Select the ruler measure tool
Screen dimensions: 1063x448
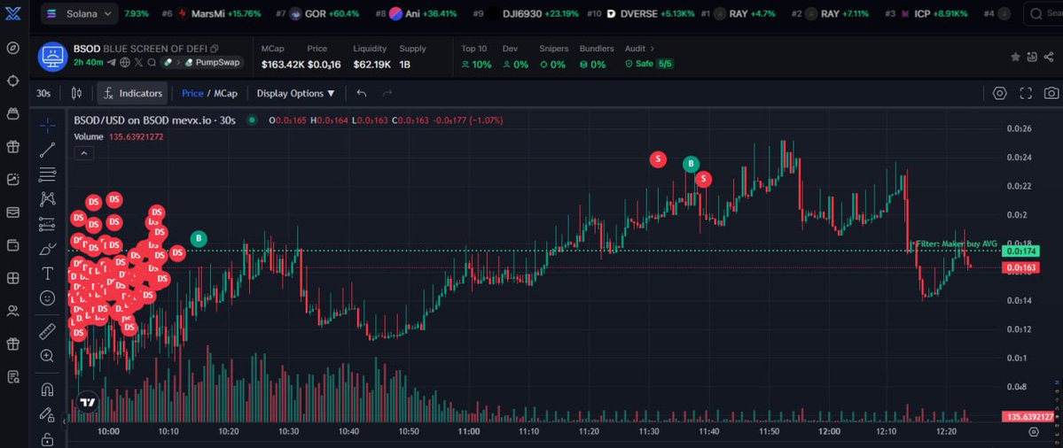point(48,331)
